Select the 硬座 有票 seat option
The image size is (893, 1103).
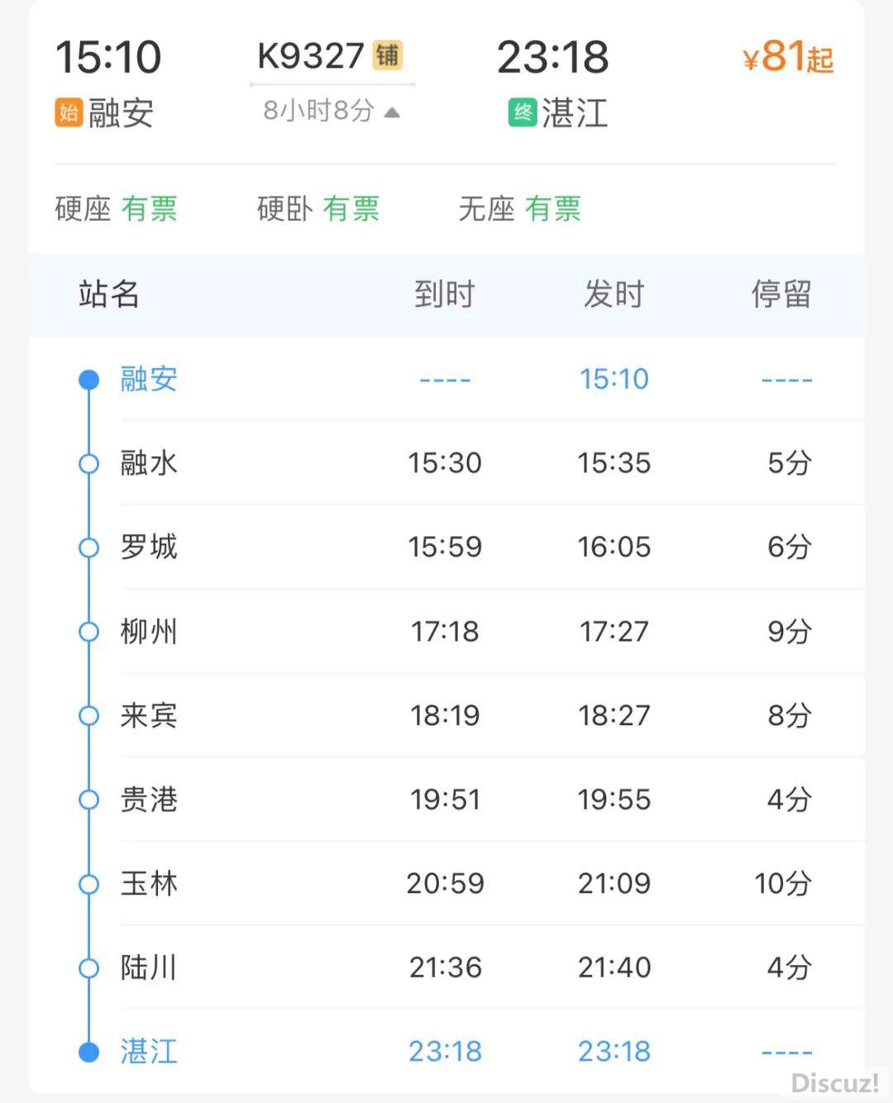coord(116,209)
